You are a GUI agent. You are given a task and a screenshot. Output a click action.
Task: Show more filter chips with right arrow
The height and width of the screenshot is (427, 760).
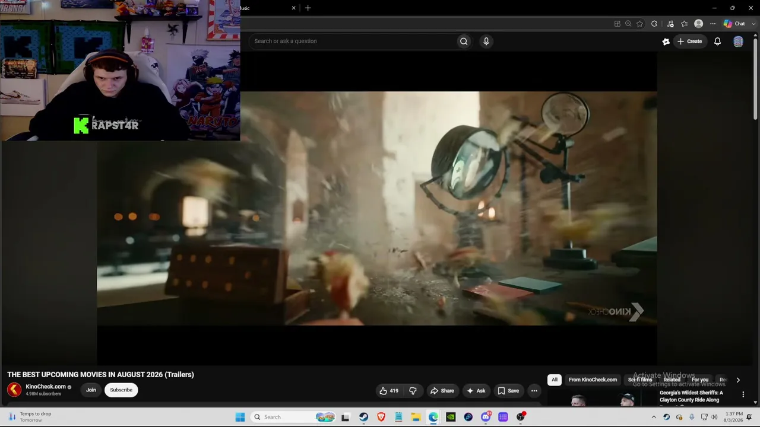[x=738, y=380]
